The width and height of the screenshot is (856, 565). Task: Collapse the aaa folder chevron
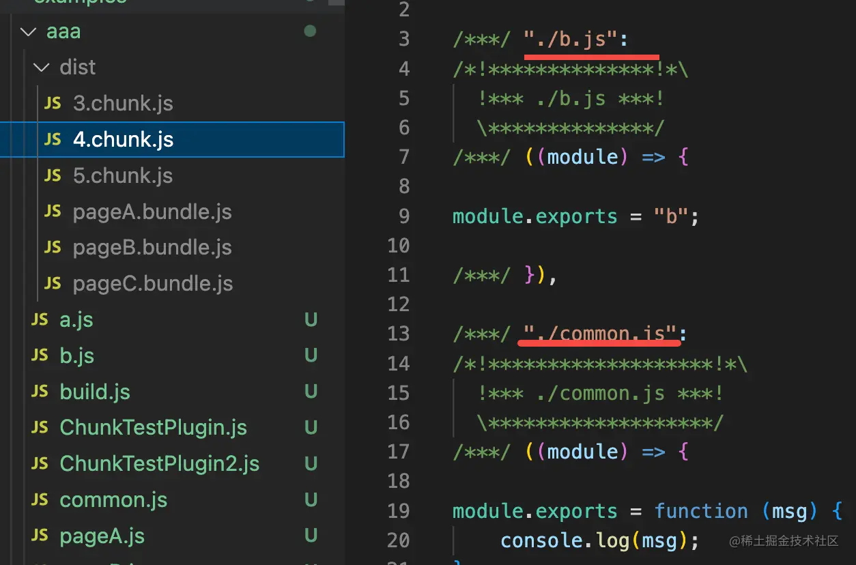28,31
